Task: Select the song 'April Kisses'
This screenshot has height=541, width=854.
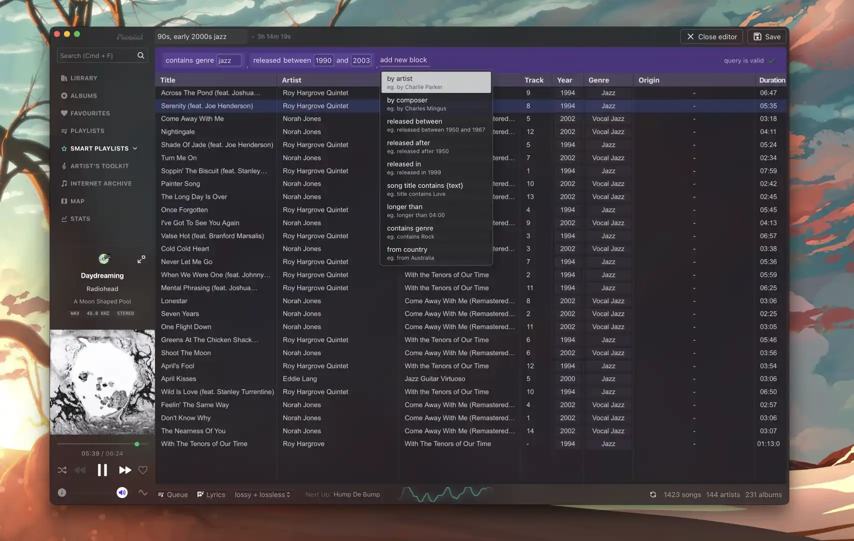Action: pos(178,379)
